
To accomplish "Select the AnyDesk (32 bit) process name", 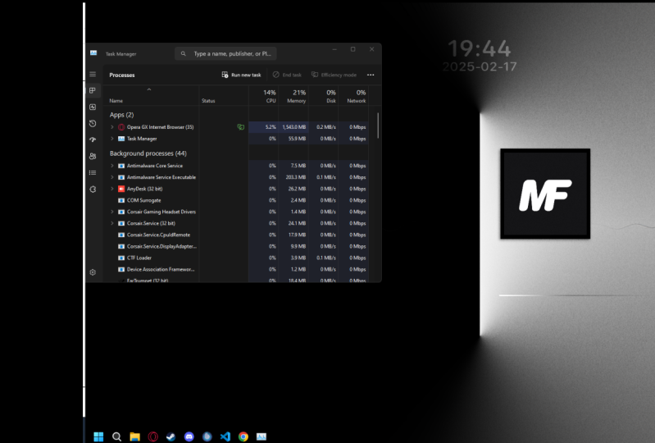I will (144, 189).
